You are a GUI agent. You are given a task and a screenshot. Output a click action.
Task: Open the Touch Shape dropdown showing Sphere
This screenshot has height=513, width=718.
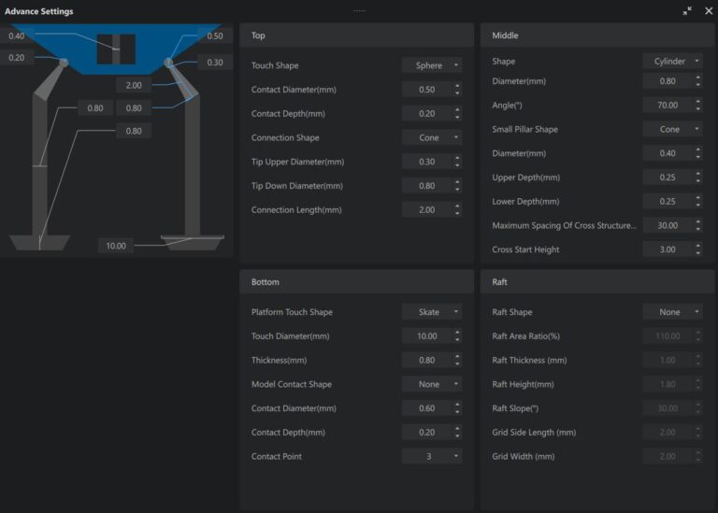(432, 65)
